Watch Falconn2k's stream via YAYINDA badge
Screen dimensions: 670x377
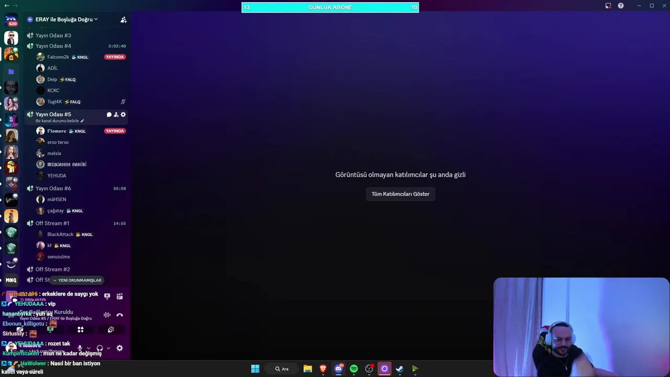point(115,57)
